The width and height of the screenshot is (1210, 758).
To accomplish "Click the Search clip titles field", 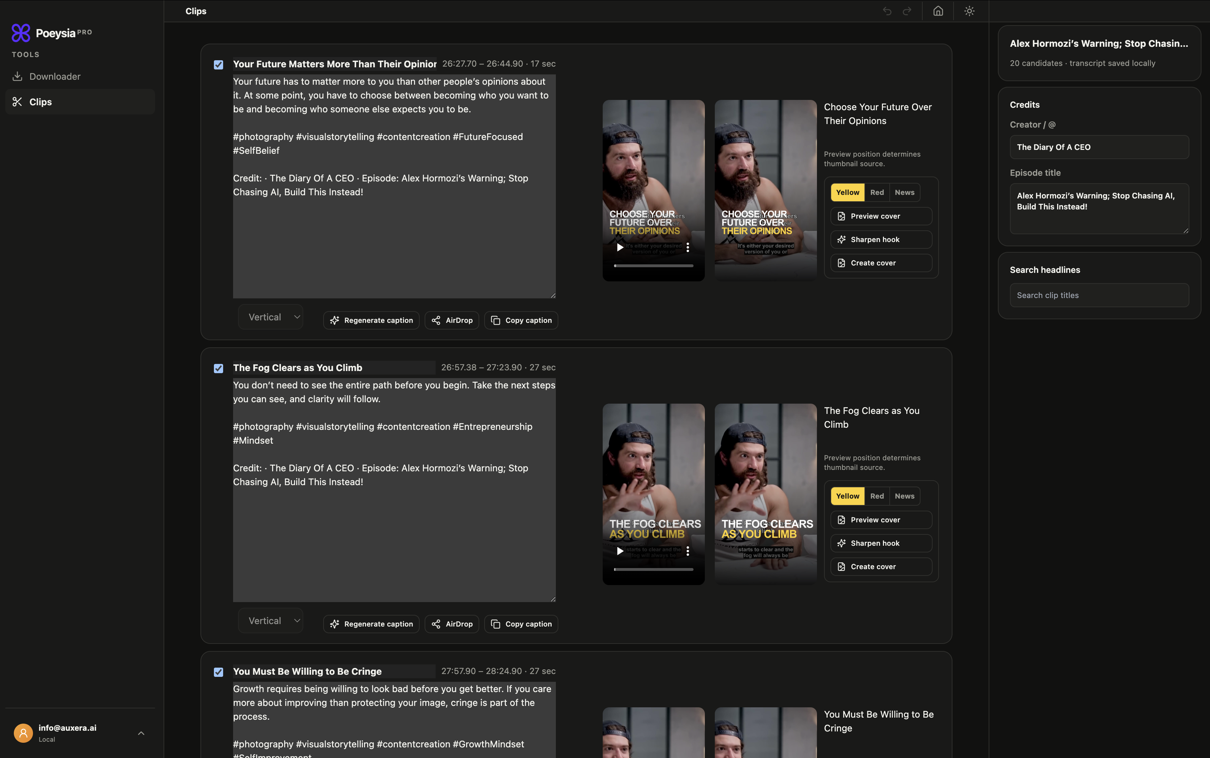I will click(1099, 296).
